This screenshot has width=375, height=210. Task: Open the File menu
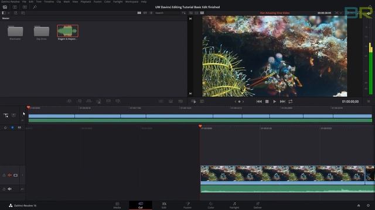pyautogui.click(x=24, y=2)
